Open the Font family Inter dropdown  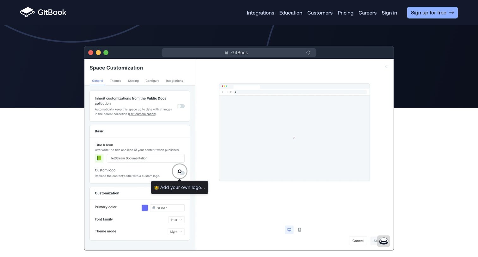tap(176, 220)
